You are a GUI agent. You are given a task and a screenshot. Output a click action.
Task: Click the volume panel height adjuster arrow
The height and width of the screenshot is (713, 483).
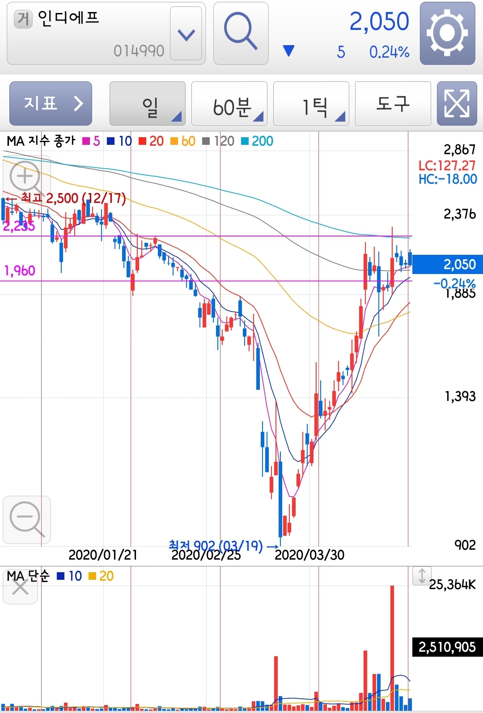click(x=422, y=576)
